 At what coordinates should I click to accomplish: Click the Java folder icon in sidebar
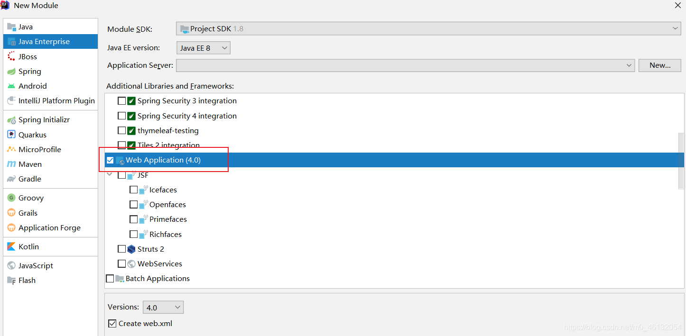pyautogui.click(x=11, y=27)
